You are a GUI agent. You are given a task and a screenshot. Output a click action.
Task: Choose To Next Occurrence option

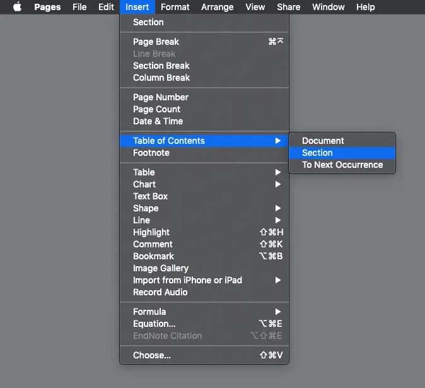coord(342,165)
